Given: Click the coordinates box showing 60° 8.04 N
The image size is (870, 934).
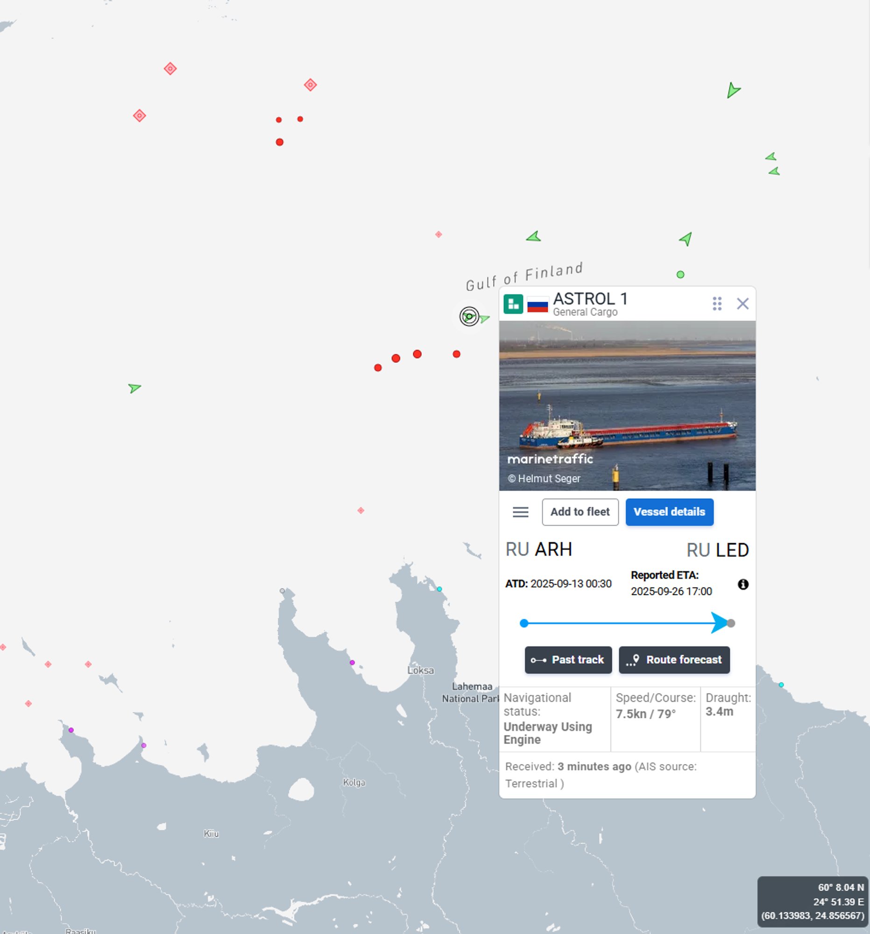Looking at the screenshot, I should (x=812, y=901).
